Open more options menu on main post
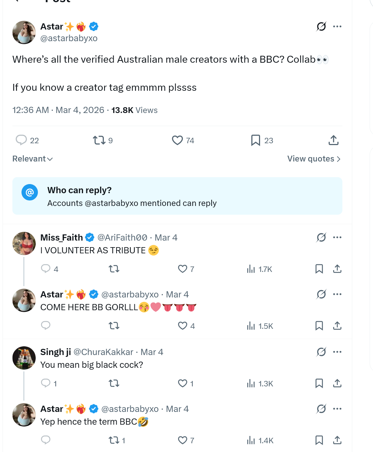 tap(337, 27)
